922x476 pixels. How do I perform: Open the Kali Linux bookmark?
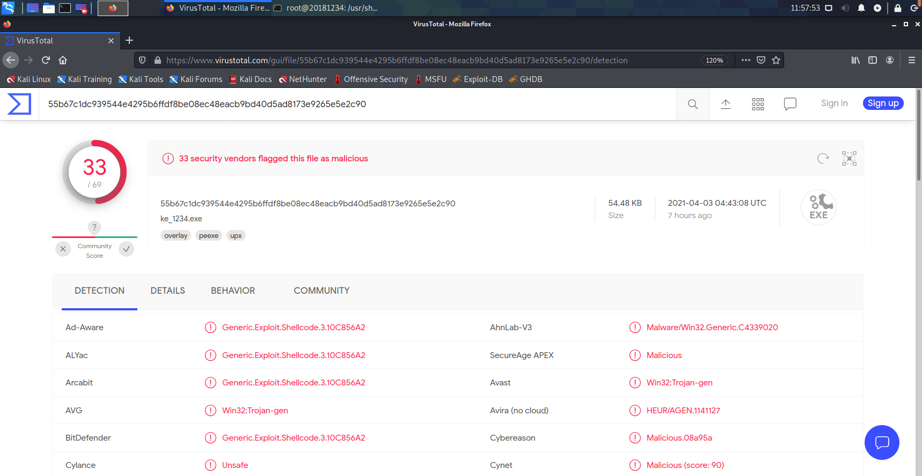coord(28,79)
